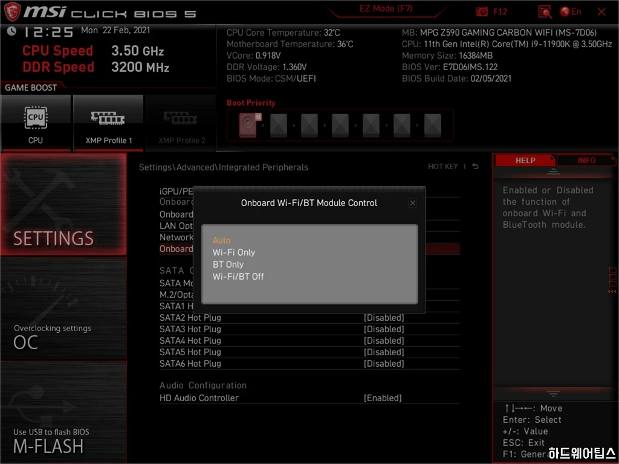Select the SATA6 Hot Plug row label

(190, 363)
